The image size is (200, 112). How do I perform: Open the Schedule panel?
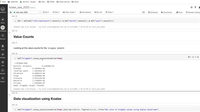coord(153,12)
